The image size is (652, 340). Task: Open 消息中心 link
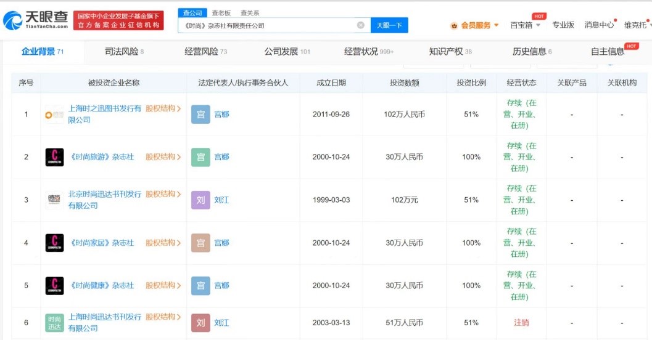pos(599,25)
